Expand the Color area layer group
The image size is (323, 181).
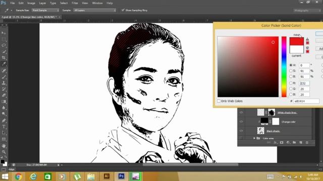click(254, 138)
